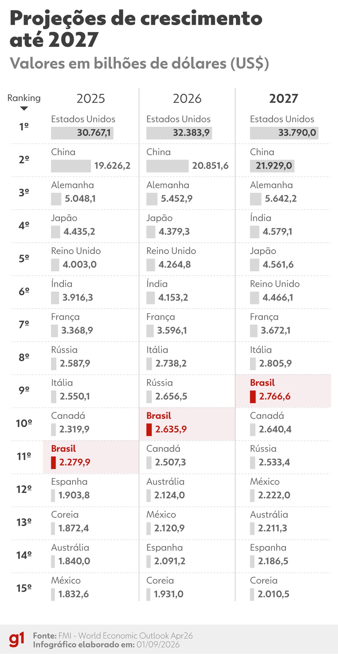Click Alemanha 2026 value 5.452,9
The image size is (338, 654).
click(x=177, y=199)
